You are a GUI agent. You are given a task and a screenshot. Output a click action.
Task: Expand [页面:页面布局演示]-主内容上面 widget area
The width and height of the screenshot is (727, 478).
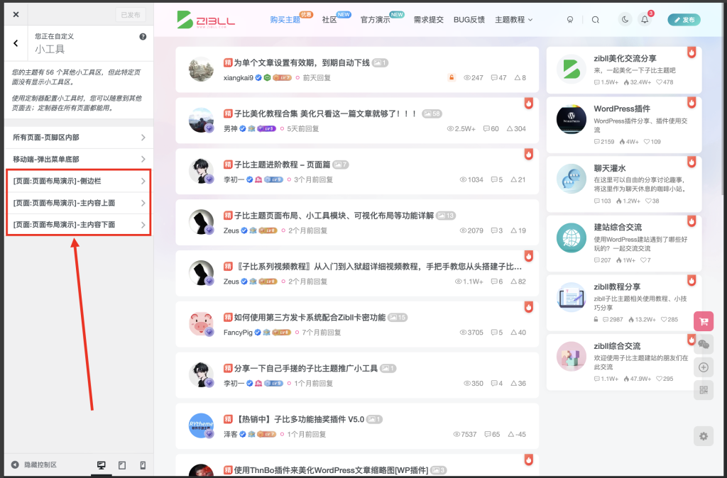[x=79, y=203]
